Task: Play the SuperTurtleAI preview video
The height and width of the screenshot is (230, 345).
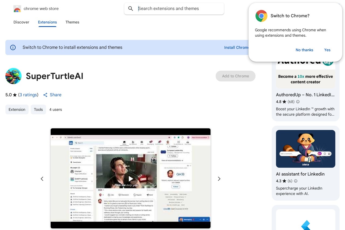Action: pyautogui.click(x=131, y=178)
